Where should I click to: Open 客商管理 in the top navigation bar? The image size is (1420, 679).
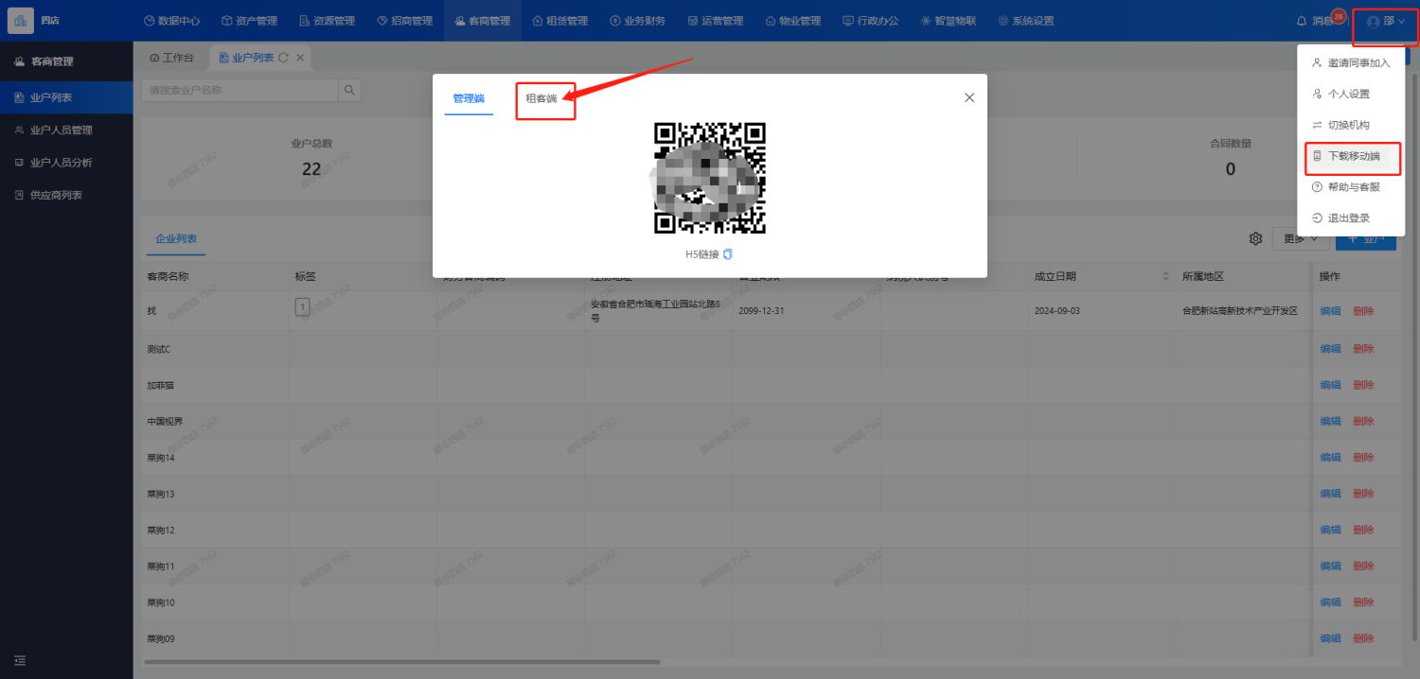click(482, 21)
